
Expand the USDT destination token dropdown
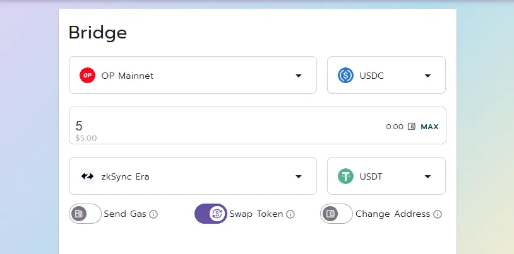[x=386, y=176]
